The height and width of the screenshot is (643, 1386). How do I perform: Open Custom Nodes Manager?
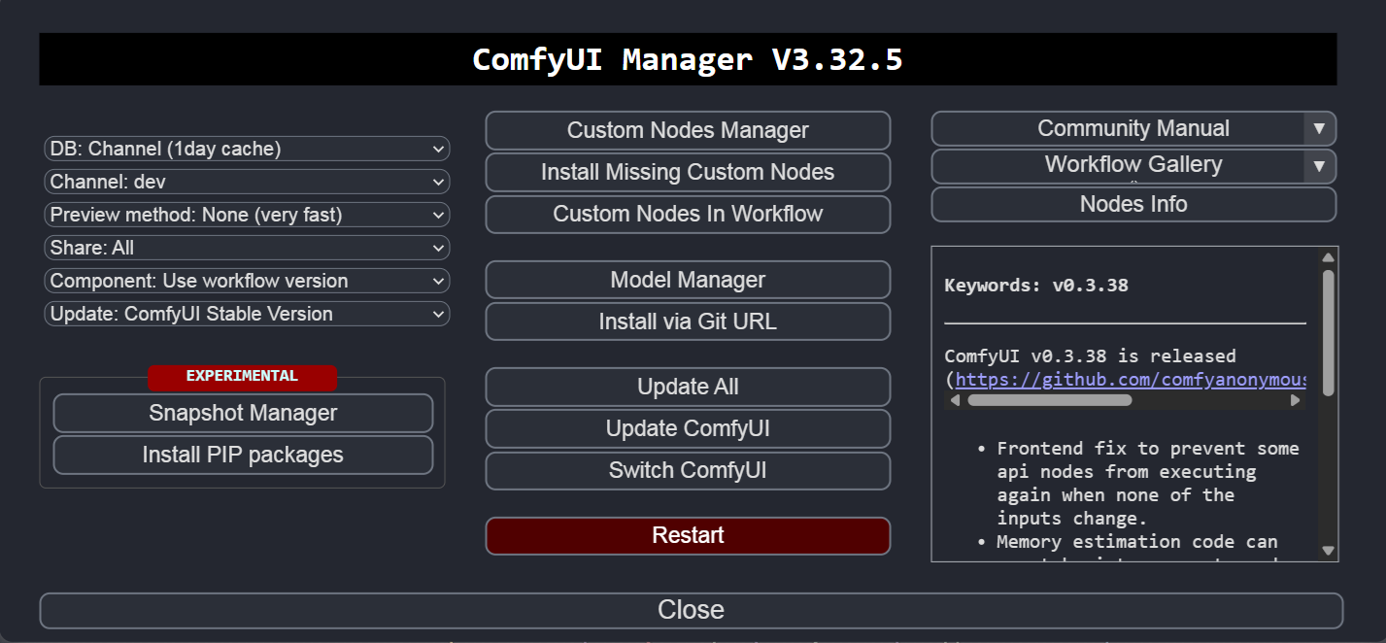coord(688,130)
